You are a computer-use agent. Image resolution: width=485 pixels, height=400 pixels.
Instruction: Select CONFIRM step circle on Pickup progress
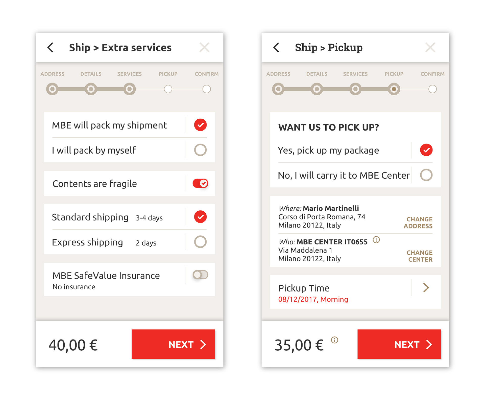432,89
